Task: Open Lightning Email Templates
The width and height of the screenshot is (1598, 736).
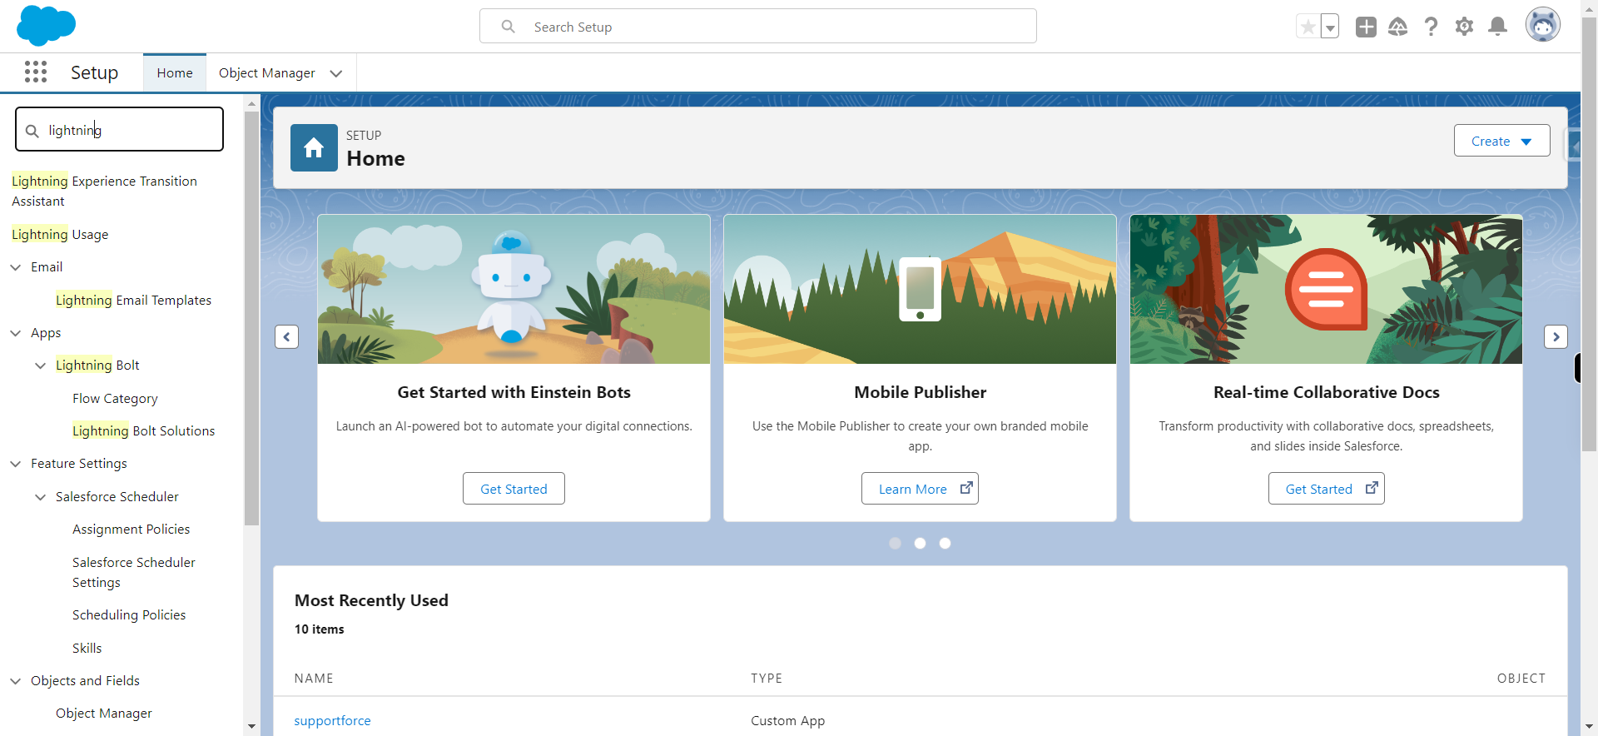Action: coord(133,300)
